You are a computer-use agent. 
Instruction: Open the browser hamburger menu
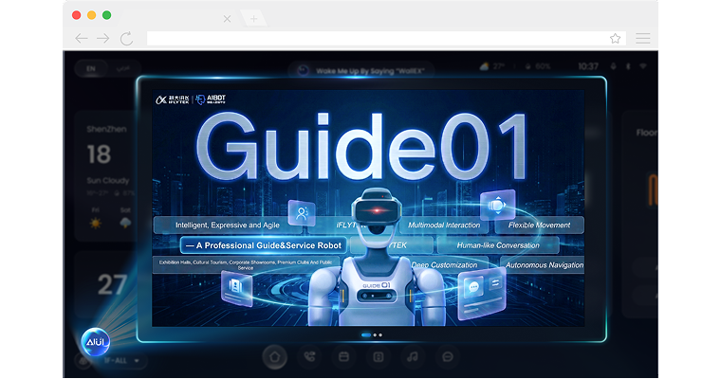[x=643, y=38]
